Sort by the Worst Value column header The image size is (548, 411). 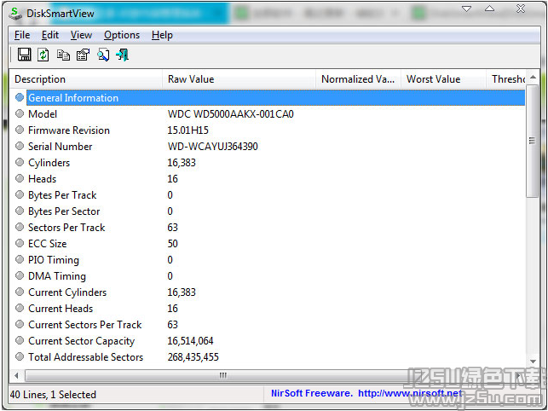(x=443, y=79)
